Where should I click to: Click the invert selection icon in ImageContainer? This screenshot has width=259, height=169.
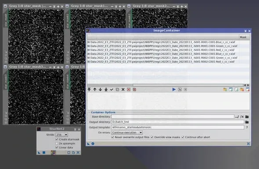[118, 90]
